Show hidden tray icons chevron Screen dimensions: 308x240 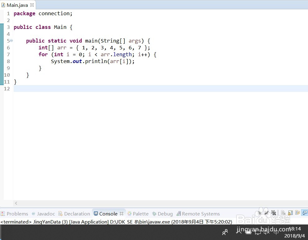(239, 232)
